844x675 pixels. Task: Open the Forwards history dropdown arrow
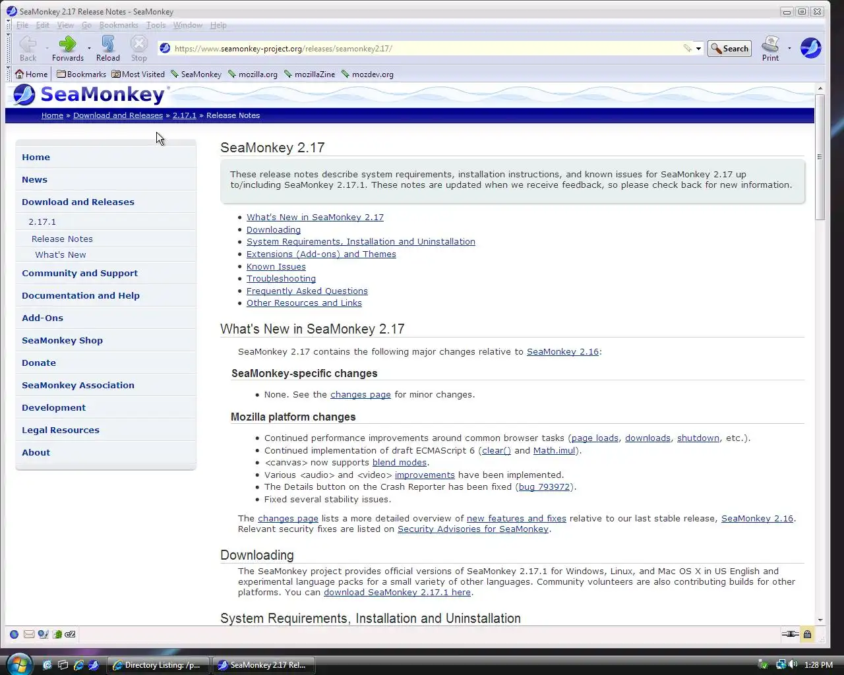(89, 48)
